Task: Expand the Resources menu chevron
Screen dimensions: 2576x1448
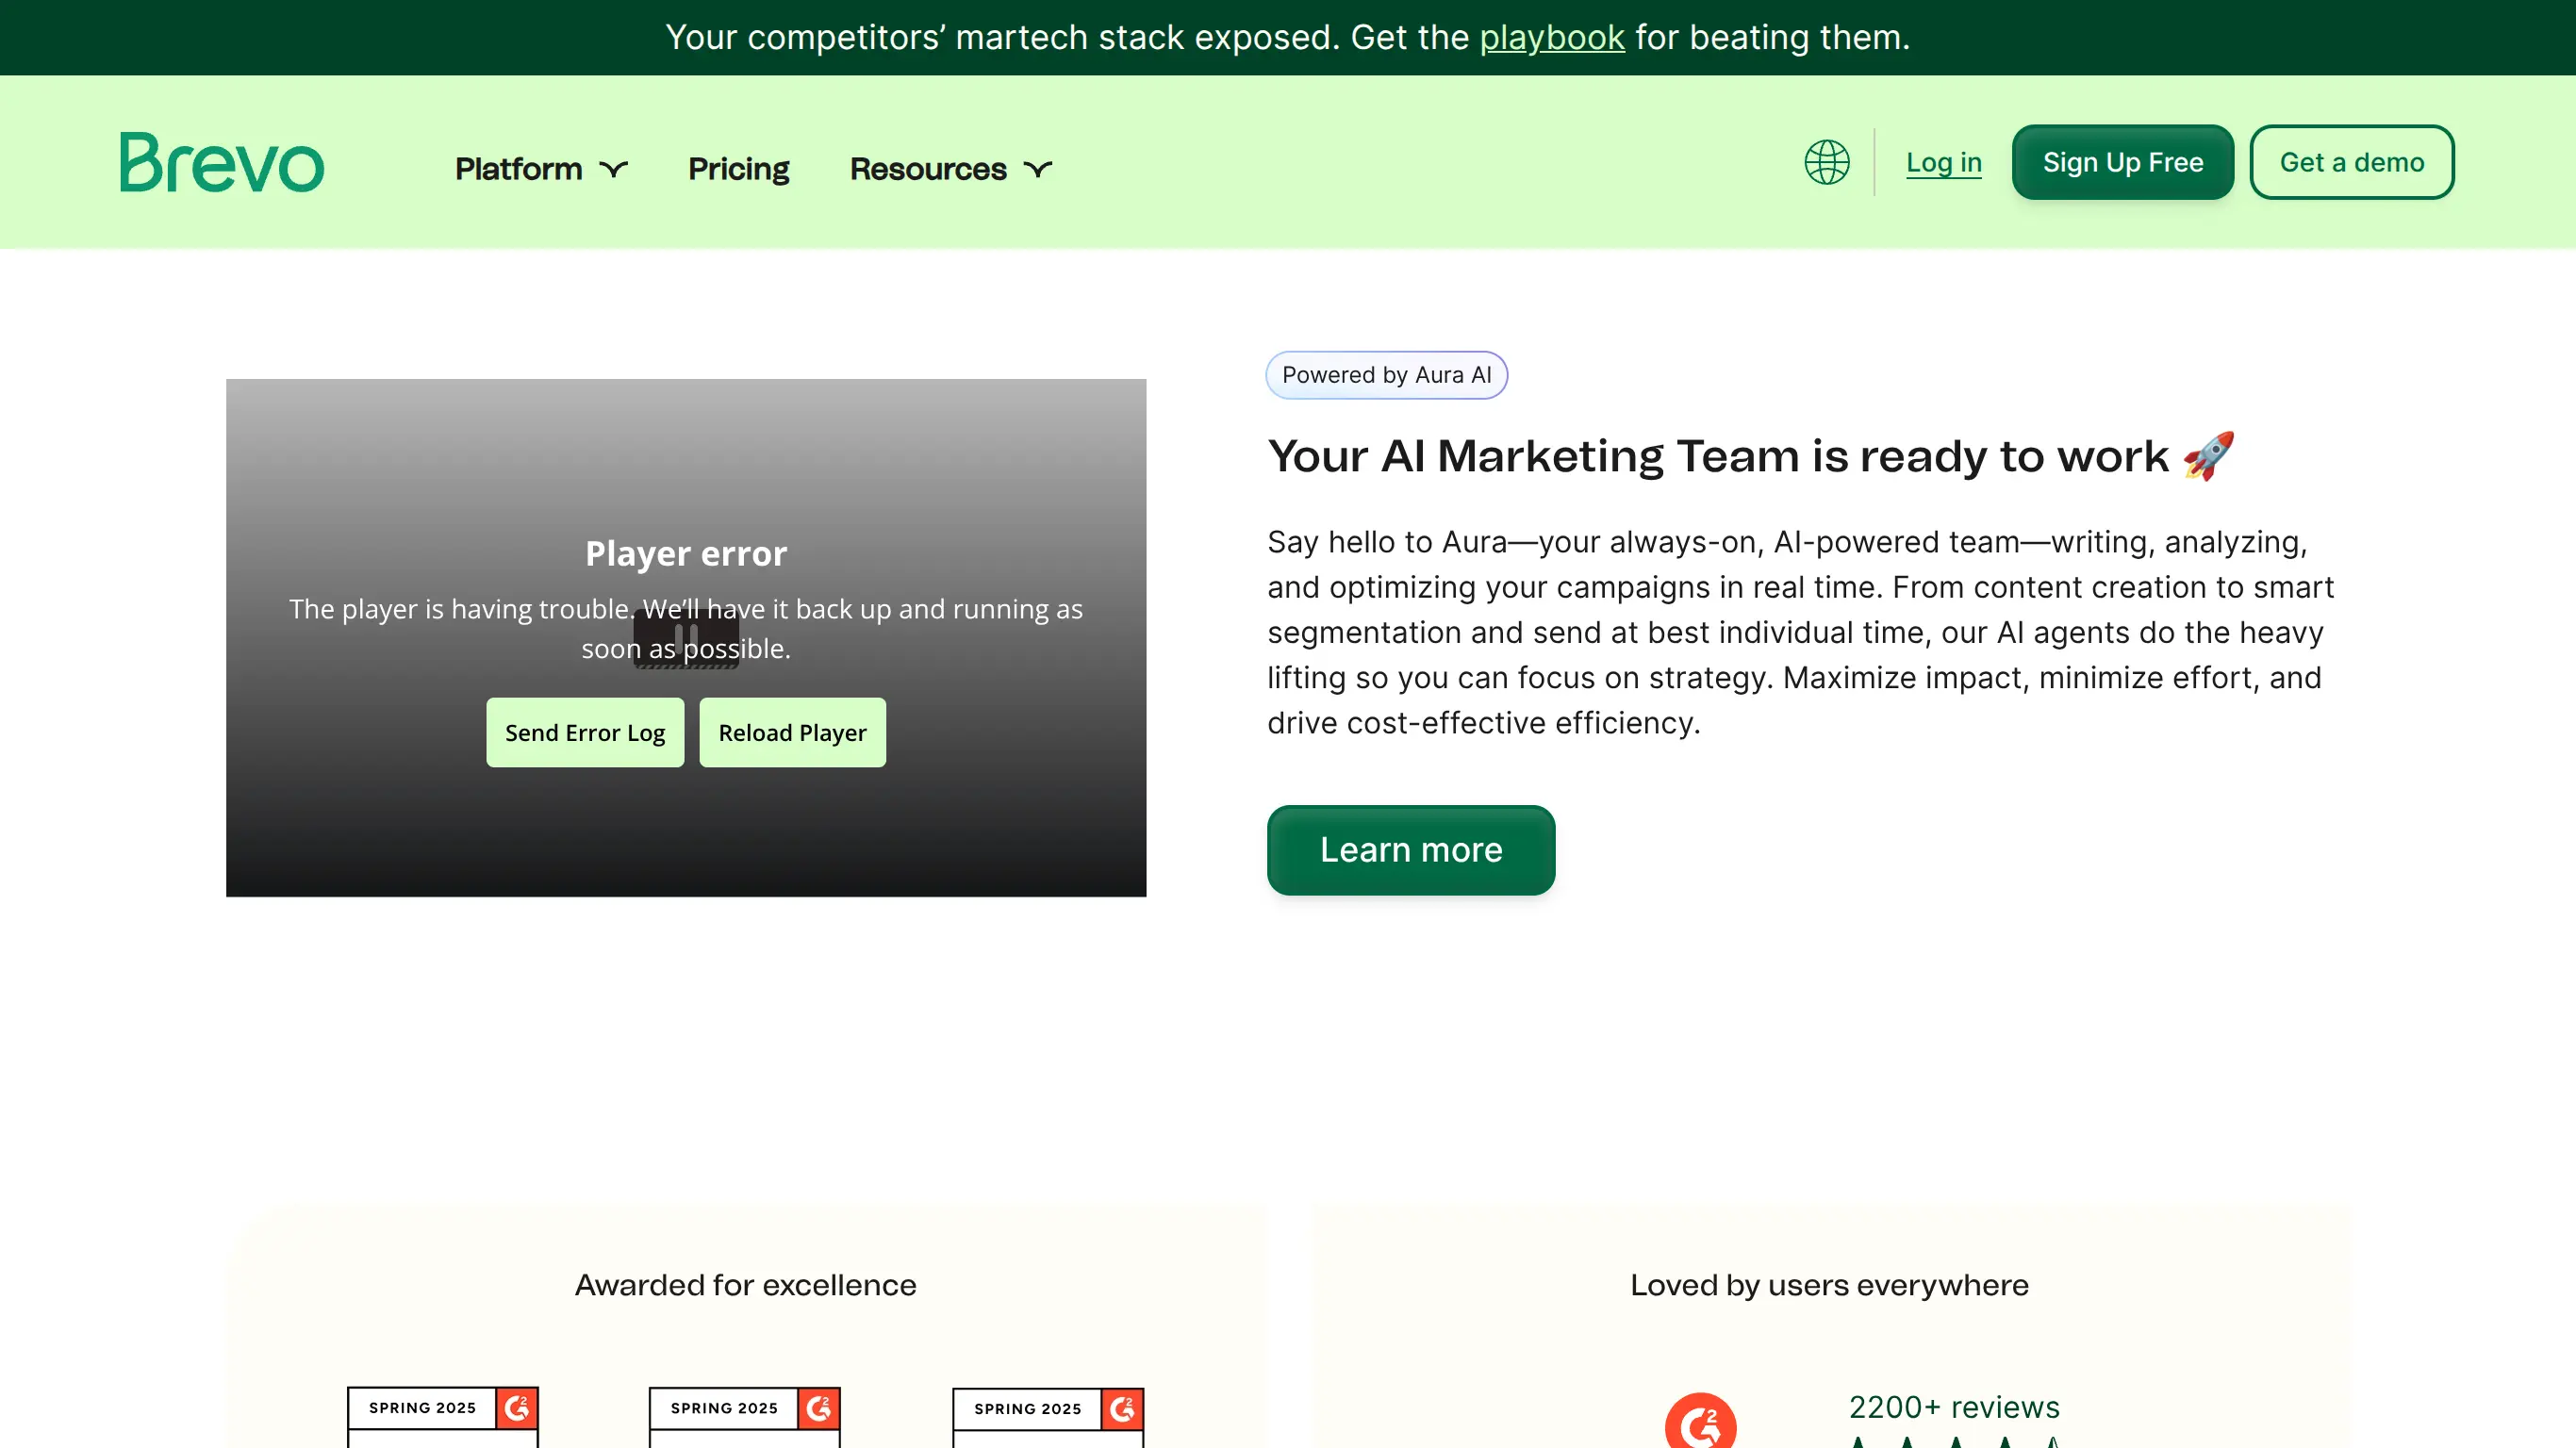Action: tap(1038, 169)
